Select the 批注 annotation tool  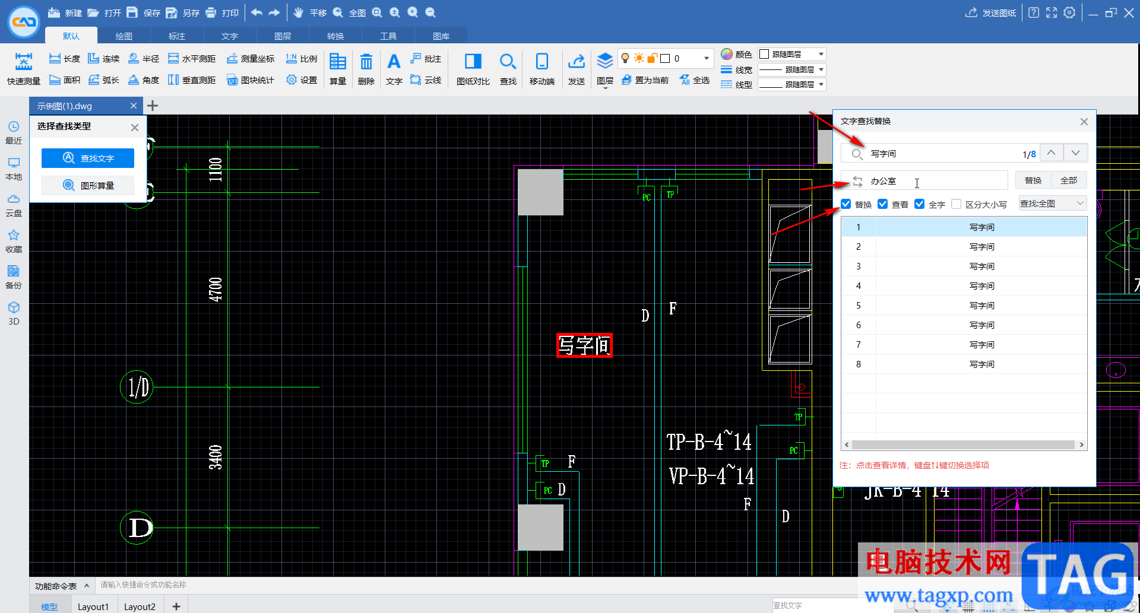click(x=426, y=59)
